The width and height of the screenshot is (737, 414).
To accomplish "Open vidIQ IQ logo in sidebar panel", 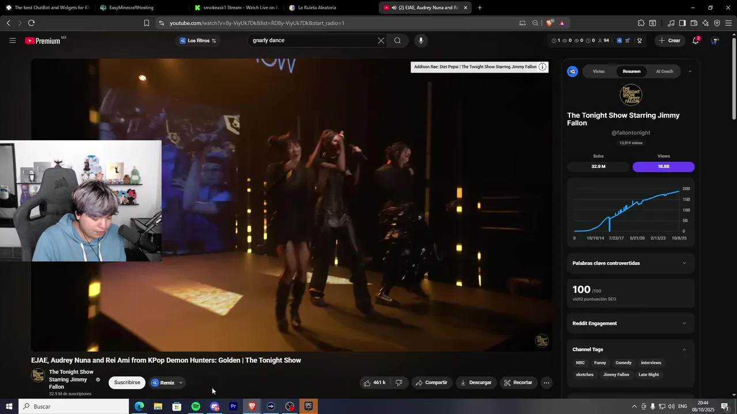I will click(x=572, y=71).
